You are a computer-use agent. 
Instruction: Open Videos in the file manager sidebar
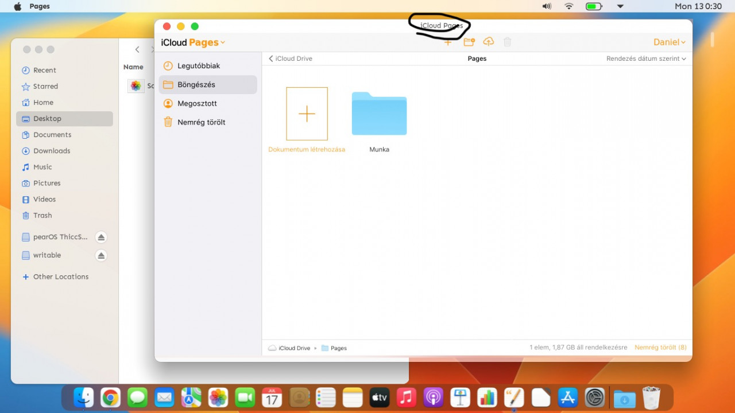click(x=64, y=199)
